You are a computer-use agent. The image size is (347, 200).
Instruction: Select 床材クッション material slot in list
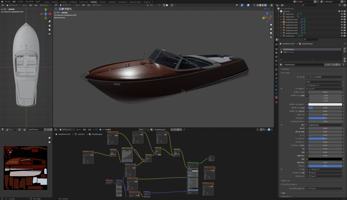coord(289,52)
